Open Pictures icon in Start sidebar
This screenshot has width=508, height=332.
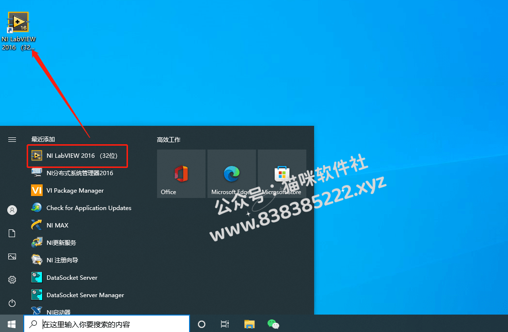click(12, 257)
